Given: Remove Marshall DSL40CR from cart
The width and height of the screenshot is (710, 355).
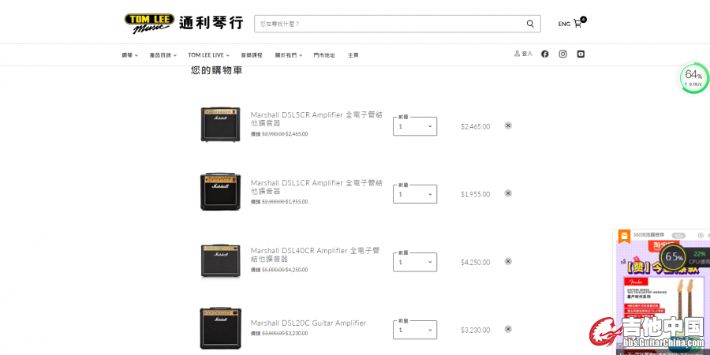Looking at the screenshot, I should (508, 261).
